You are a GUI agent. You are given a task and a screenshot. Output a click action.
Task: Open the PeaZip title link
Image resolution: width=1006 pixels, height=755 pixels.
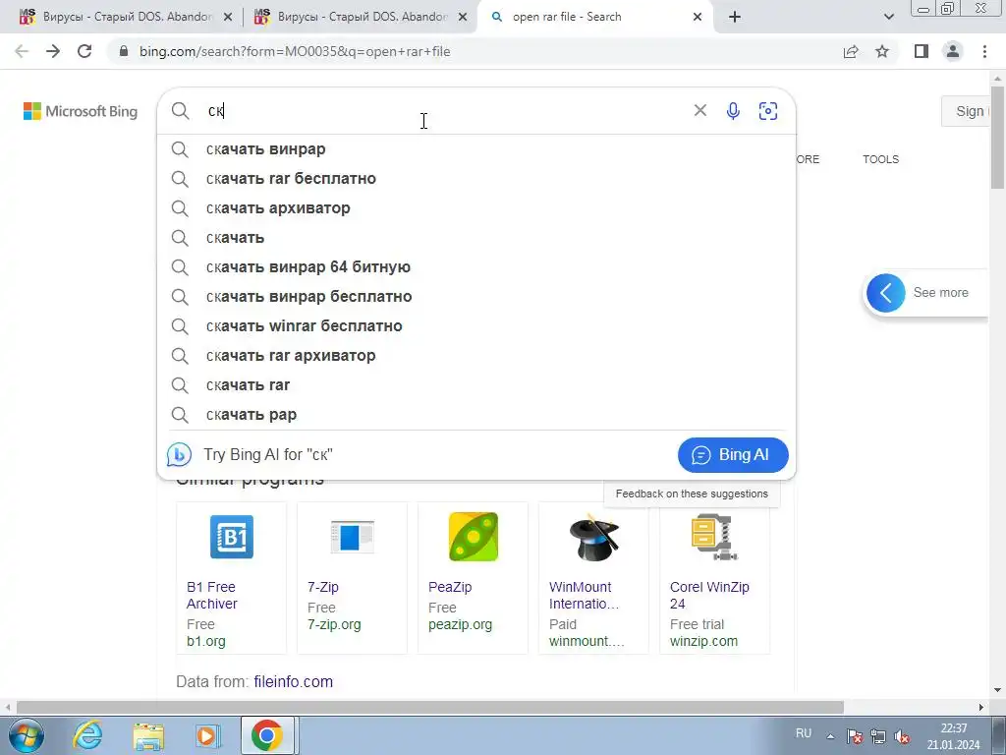(x=450, y=587)
